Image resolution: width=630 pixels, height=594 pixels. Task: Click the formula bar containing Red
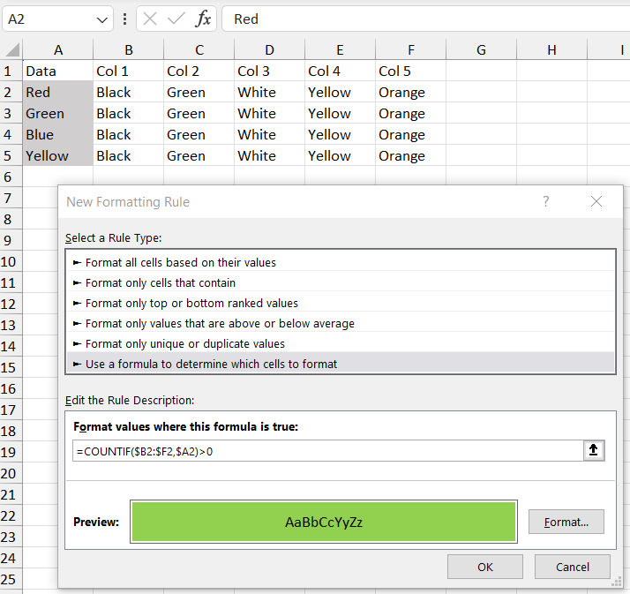(x=426, y=19)
